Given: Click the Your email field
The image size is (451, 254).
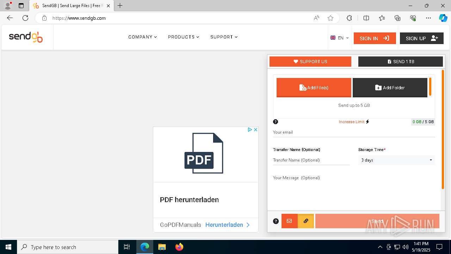Looking at the screenshot, I should point(354,132).
